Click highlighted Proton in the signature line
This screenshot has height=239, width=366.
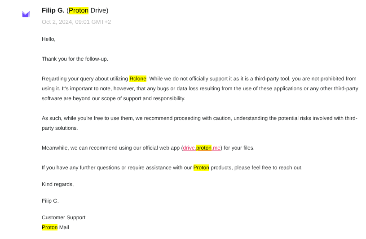(x=49, y=227)
